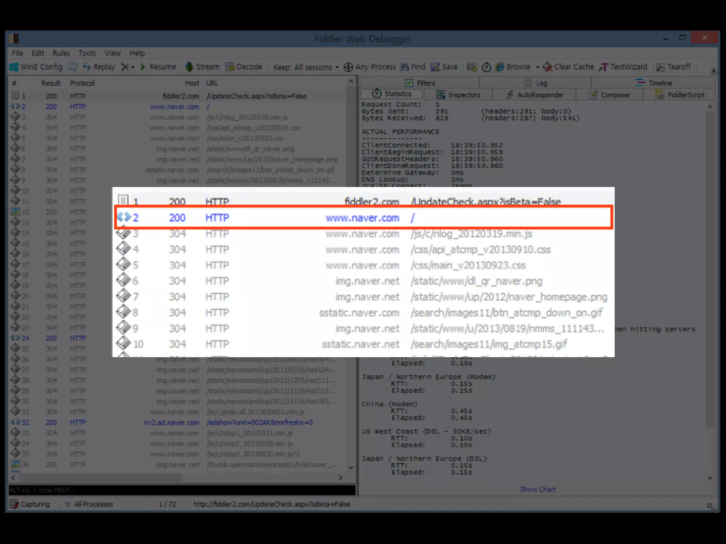Click the timer clock toolbar icon
Viewport: 726px width, 544px height.
(486, 67)
